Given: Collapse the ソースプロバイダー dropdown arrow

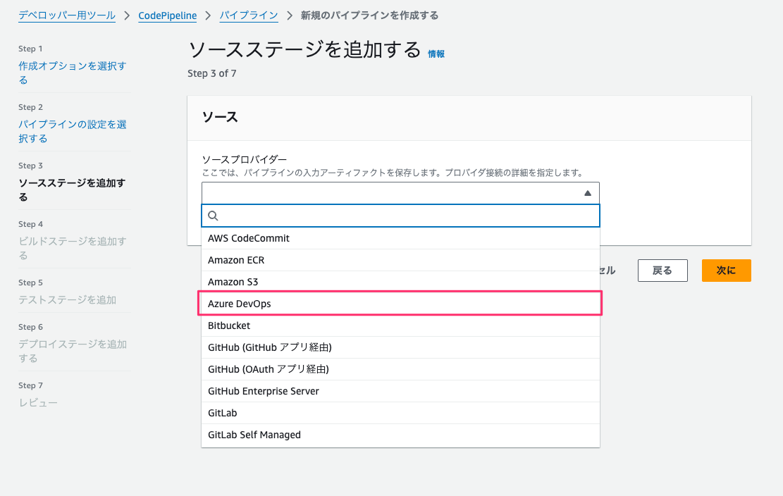Looking at the screenshot, I should click(588, 193).
